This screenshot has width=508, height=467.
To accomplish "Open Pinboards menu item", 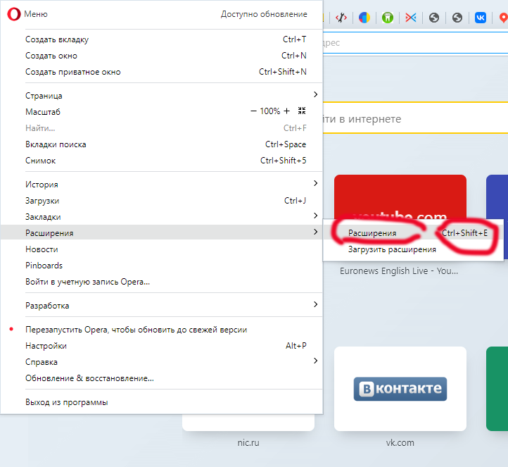I will pos(161,266).
